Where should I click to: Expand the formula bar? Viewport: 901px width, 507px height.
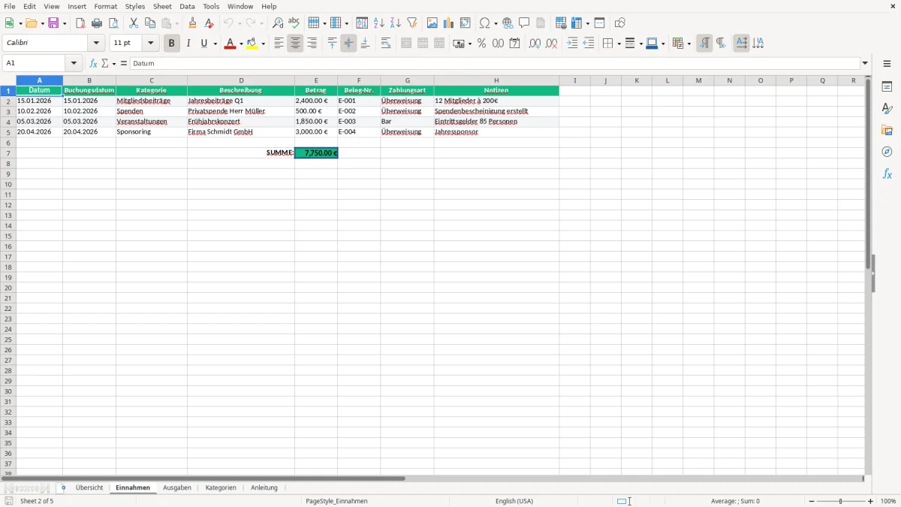865,64
